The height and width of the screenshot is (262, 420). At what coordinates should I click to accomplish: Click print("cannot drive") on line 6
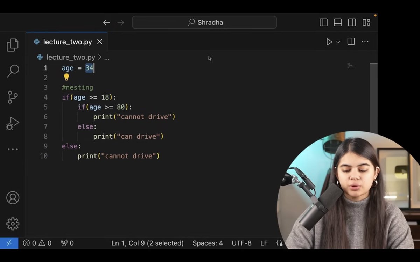click(x=134, y=117)
